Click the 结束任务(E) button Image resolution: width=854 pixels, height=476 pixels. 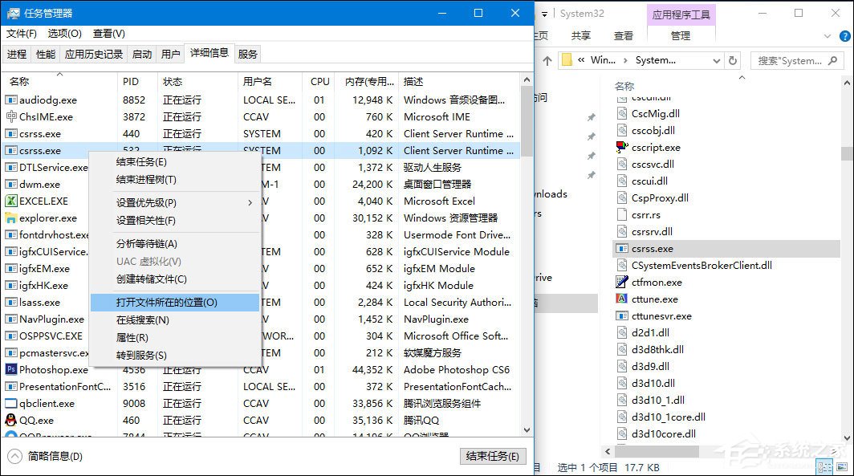point(493,456)
